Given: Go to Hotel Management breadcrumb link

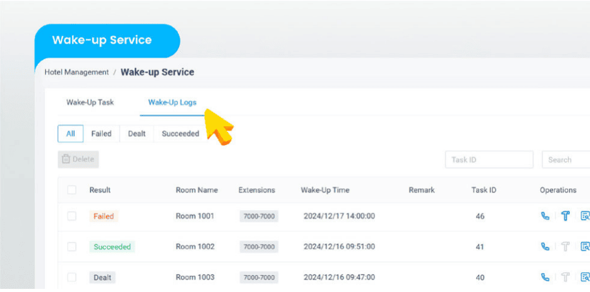Looking at the screenshot, I should click(x=76, y=73).
